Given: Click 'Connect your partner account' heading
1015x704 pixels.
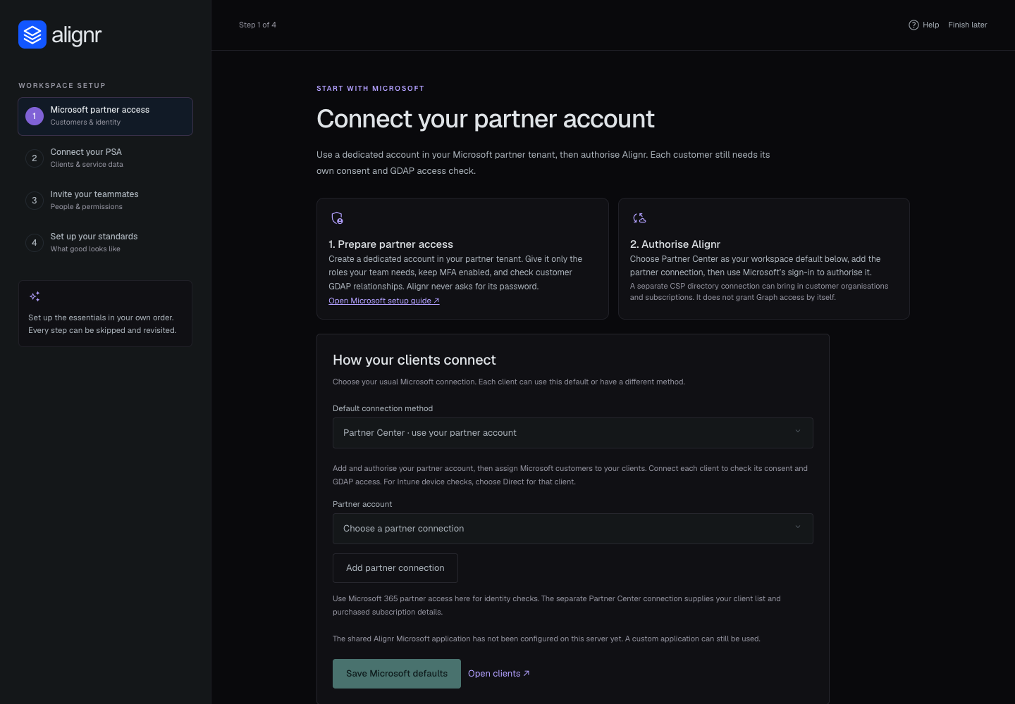Looking at the screenshot, I should click(x=486, y=119).
